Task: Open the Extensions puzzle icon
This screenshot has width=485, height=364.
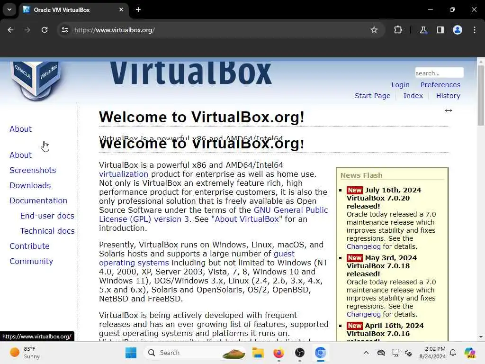Action: coord(398,30)
